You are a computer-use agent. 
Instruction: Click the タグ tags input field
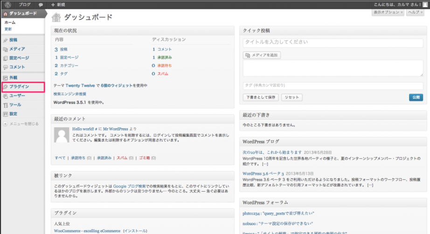click(x=333, y=85)
